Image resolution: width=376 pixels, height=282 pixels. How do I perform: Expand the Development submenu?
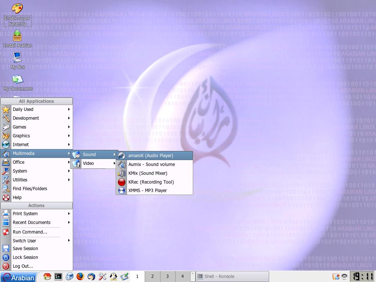36,118
